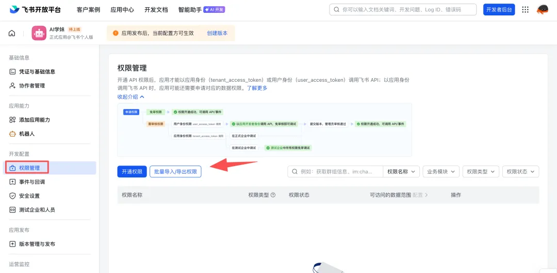This screenshot has width=557, height=273.
Task: Click the 协作者管理 person icon
Action: tap(12, 86)
